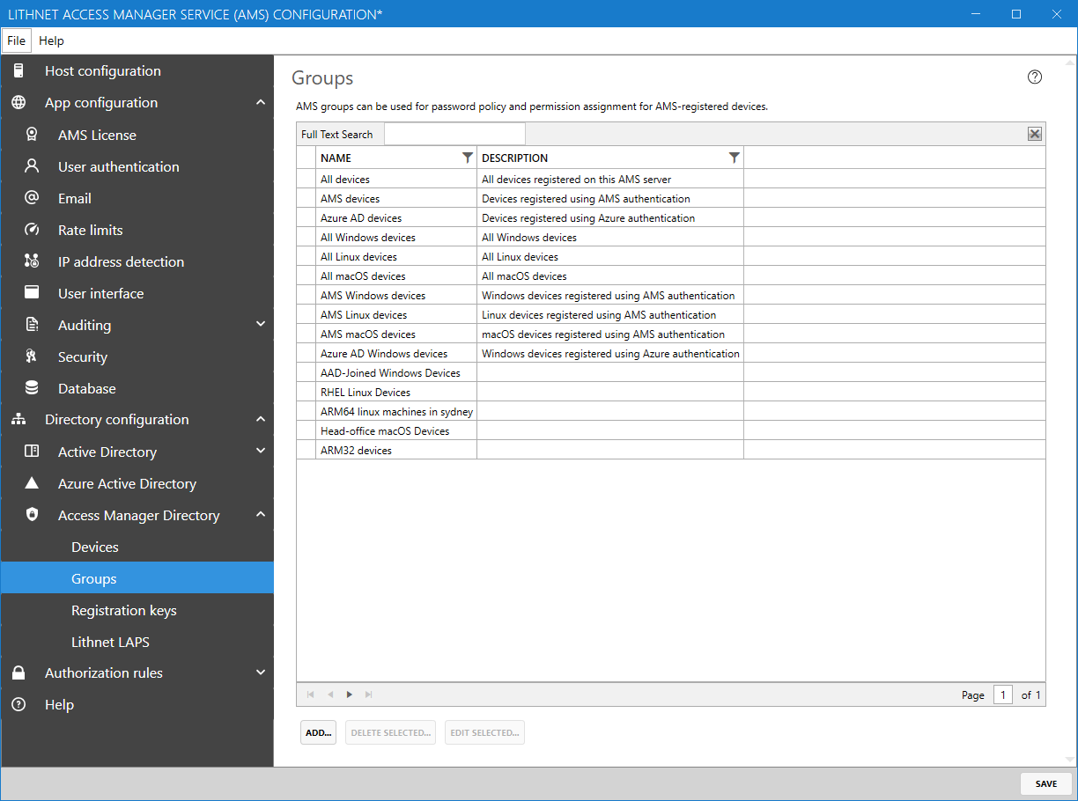Expand the Auditing section chevron
The height and width of the screenshot is (801, 1078).
pos(261,324)
